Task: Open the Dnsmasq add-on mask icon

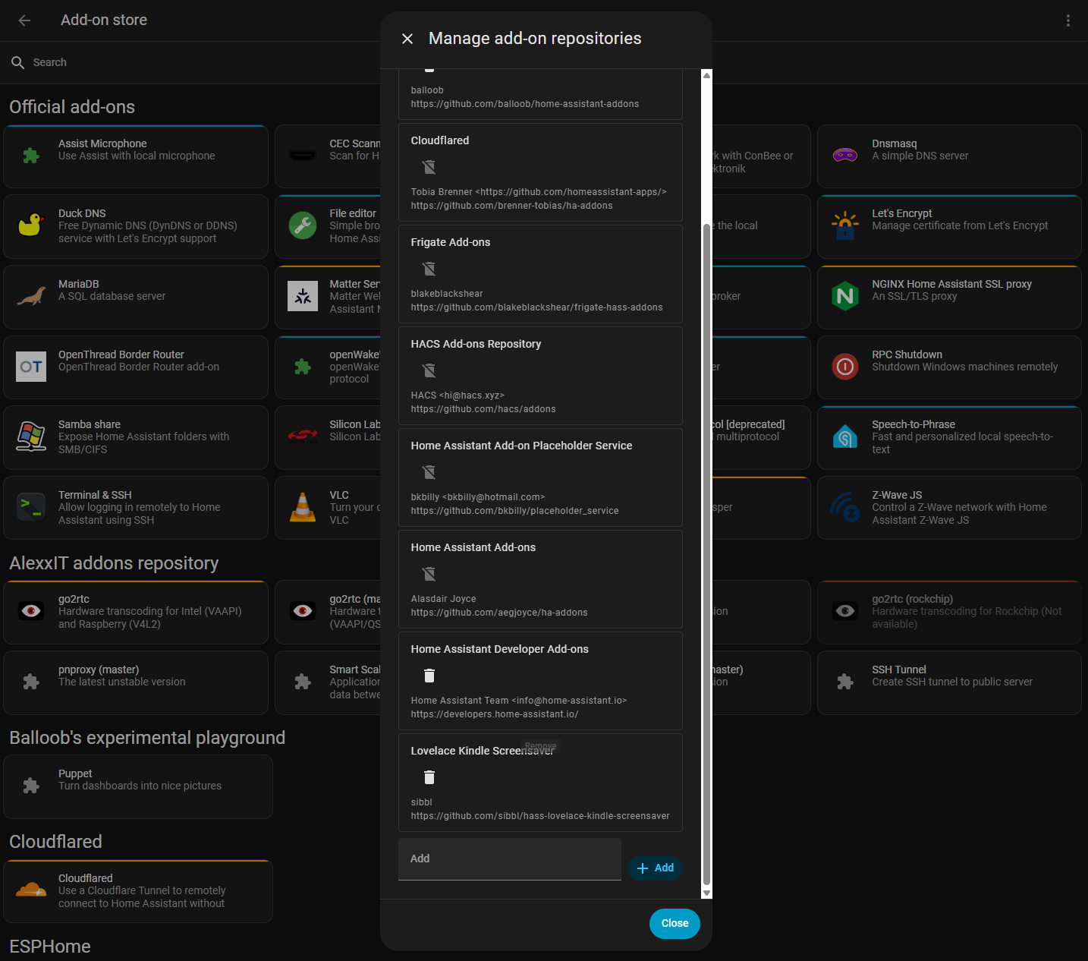Action: pos(845,156)
